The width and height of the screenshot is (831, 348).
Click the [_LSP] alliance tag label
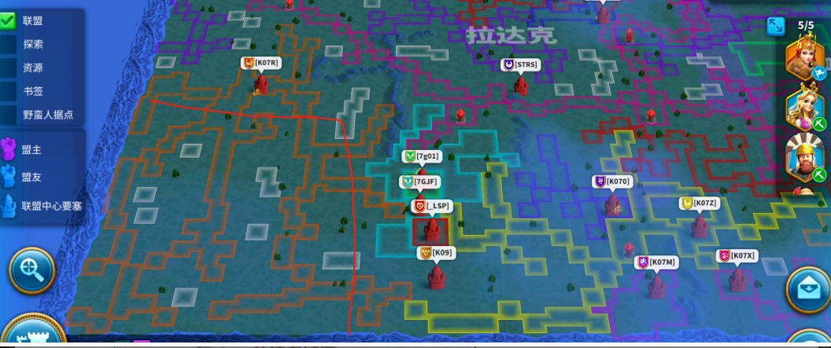(432, 206)
